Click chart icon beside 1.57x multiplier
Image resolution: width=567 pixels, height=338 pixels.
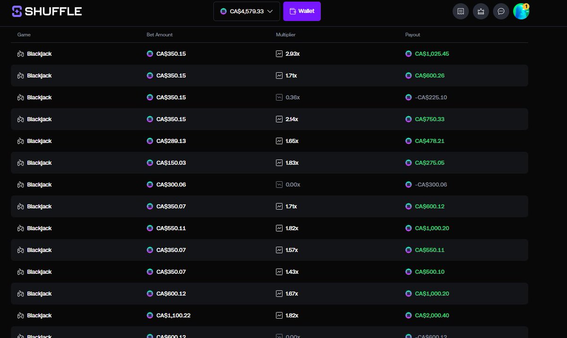pyautogui.click(x=279, y=250)
